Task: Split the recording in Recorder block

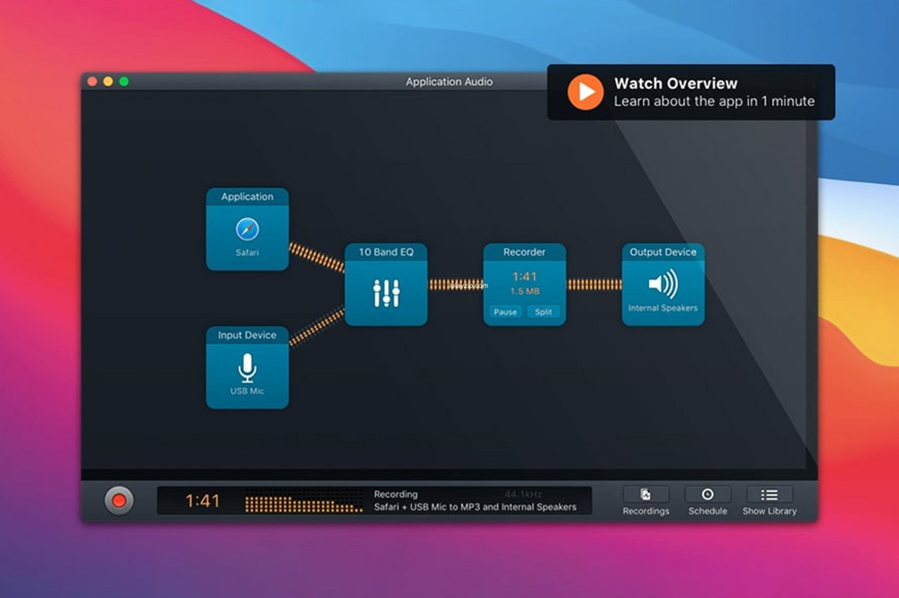Action: pos(543,312)
